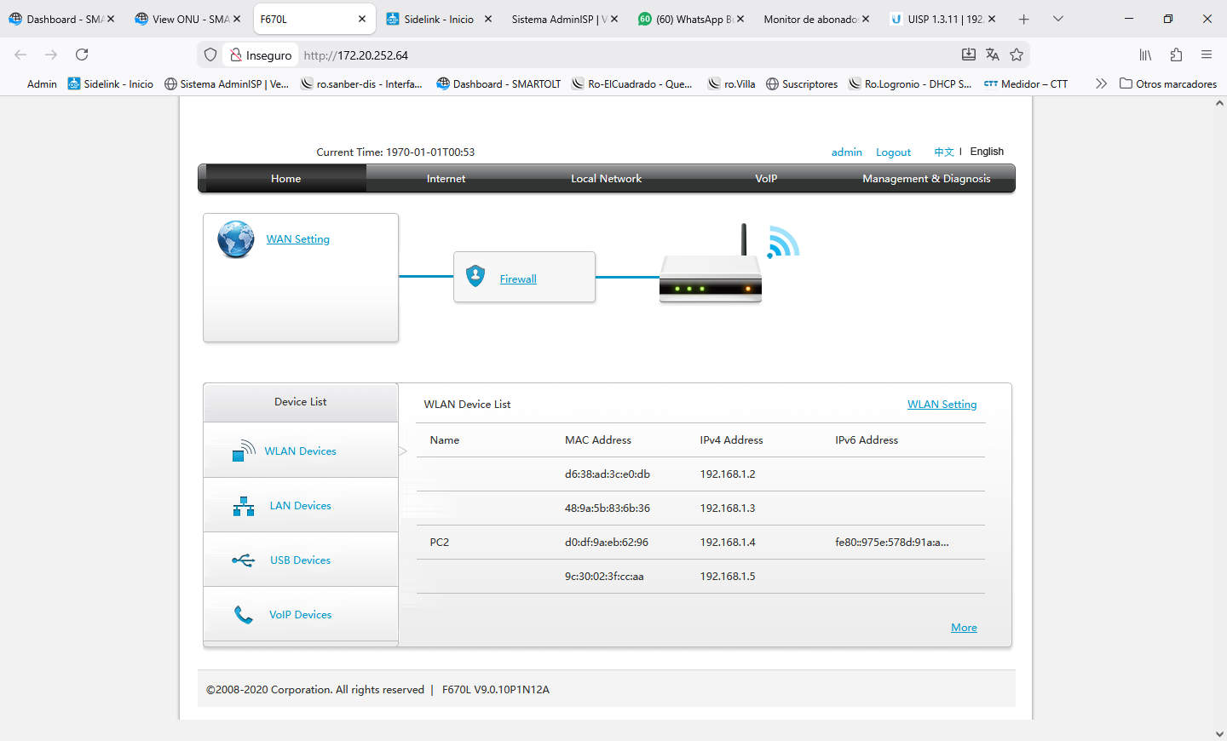Select the VoIP Devices phone icon

tap(244, 615)
